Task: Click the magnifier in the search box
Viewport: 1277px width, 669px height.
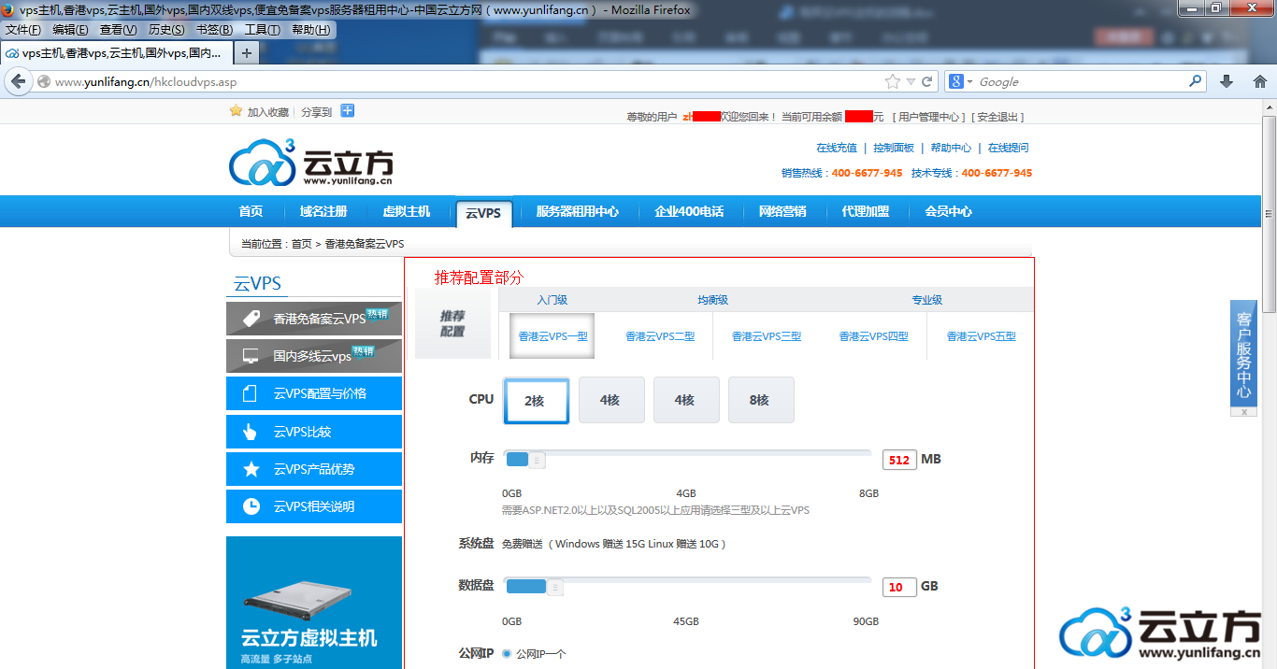Action: coord(1196,81)
